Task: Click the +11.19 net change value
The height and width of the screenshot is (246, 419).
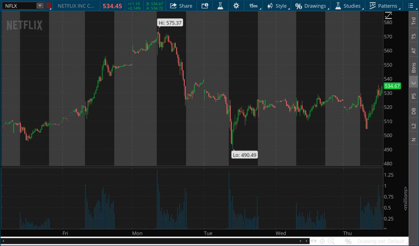Action: (134, 4)
